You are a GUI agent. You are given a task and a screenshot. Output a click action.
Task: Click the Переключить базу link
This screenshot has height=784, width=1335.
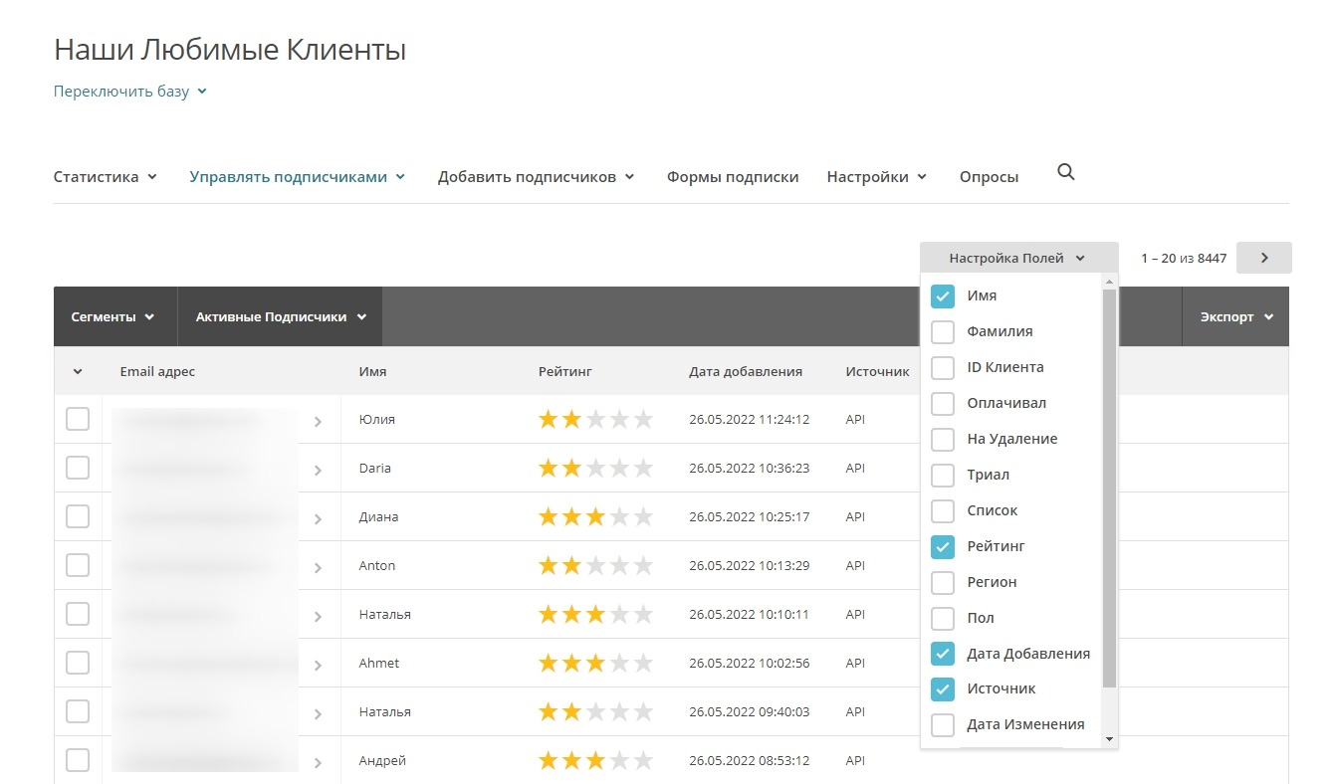(x=129, y=92)
